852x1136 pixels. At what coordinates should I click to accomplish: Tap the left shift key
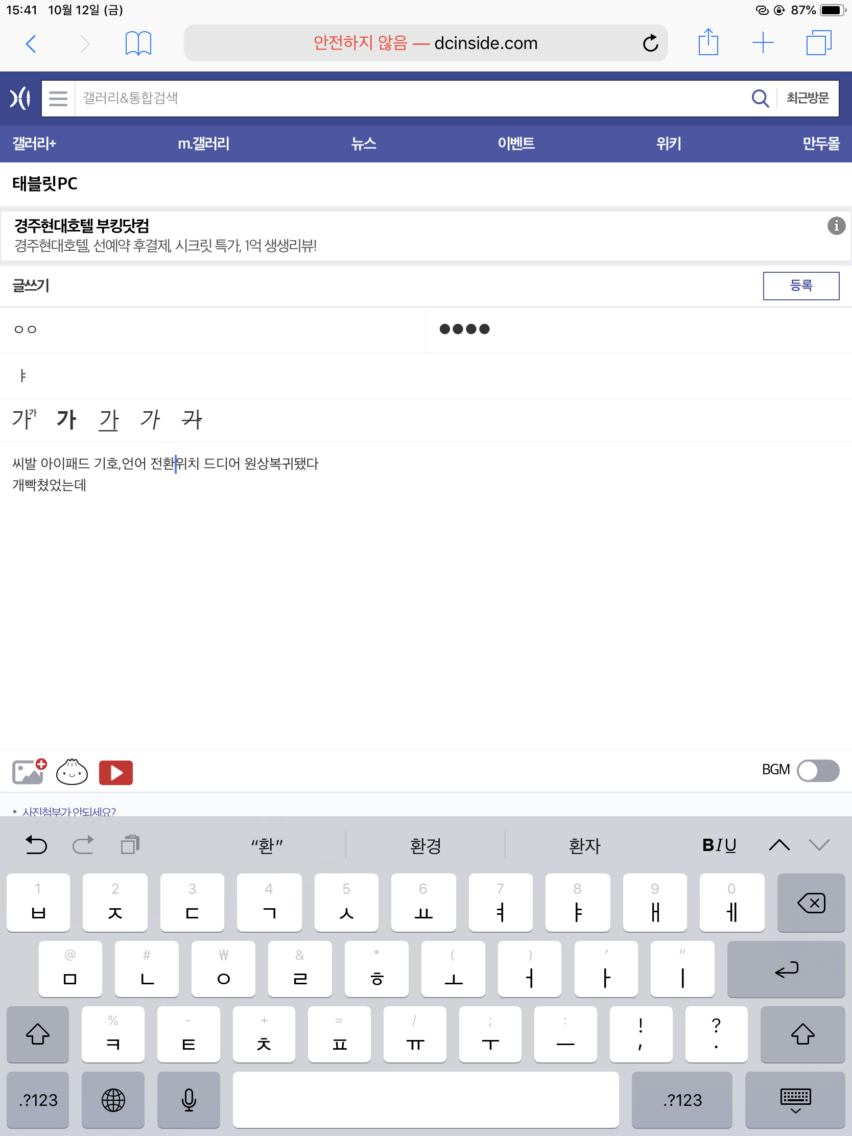tap(37, 1034)
